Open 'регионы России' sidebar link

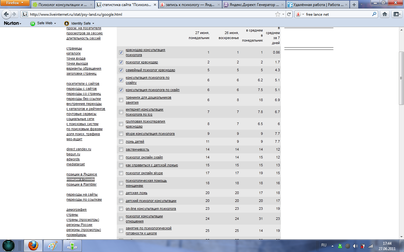[79, 225]
